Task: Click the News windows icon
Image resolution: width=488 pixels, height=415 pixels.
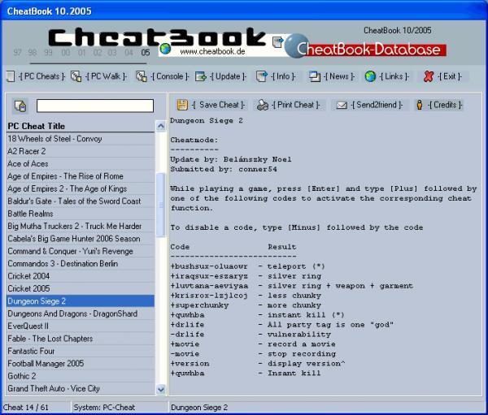Action: tap(315, 76)
